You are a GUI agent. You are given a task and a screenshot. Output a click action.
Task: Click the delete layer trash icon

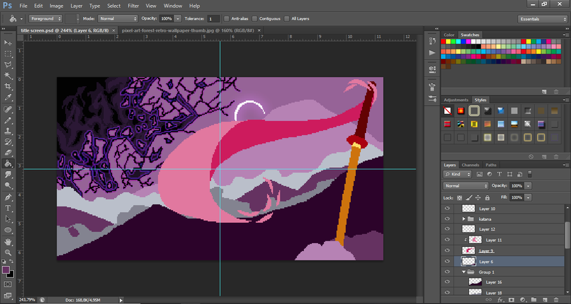tap(556, 300)
